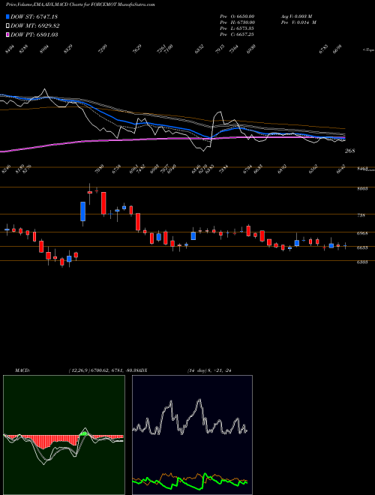Viewport: 375px width, 495px height.
Task: Click the highest peak of the white ADX line
Action: coord(199,400)
